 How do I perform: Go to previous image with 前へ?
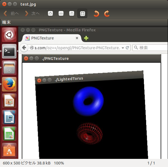[x=11, y=13]
